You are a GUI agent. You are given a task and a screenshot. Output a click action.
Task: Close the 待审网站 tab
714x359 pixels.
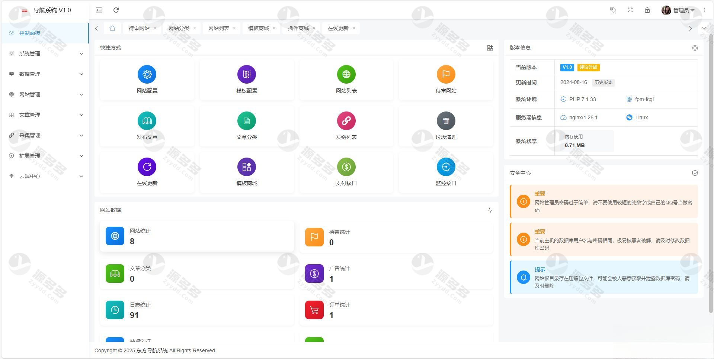click(x=155, y=28)
